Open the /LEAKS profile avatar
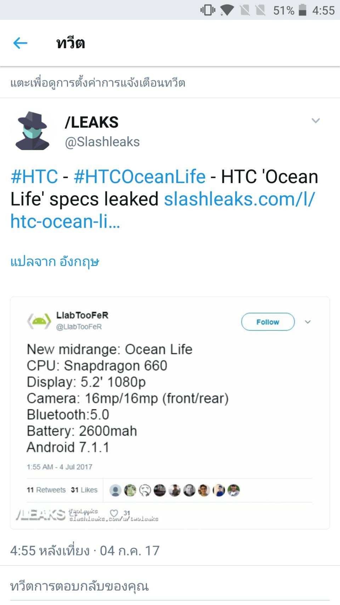The height and width of the screenshot is (605, 340). click(x=32, y=131)
